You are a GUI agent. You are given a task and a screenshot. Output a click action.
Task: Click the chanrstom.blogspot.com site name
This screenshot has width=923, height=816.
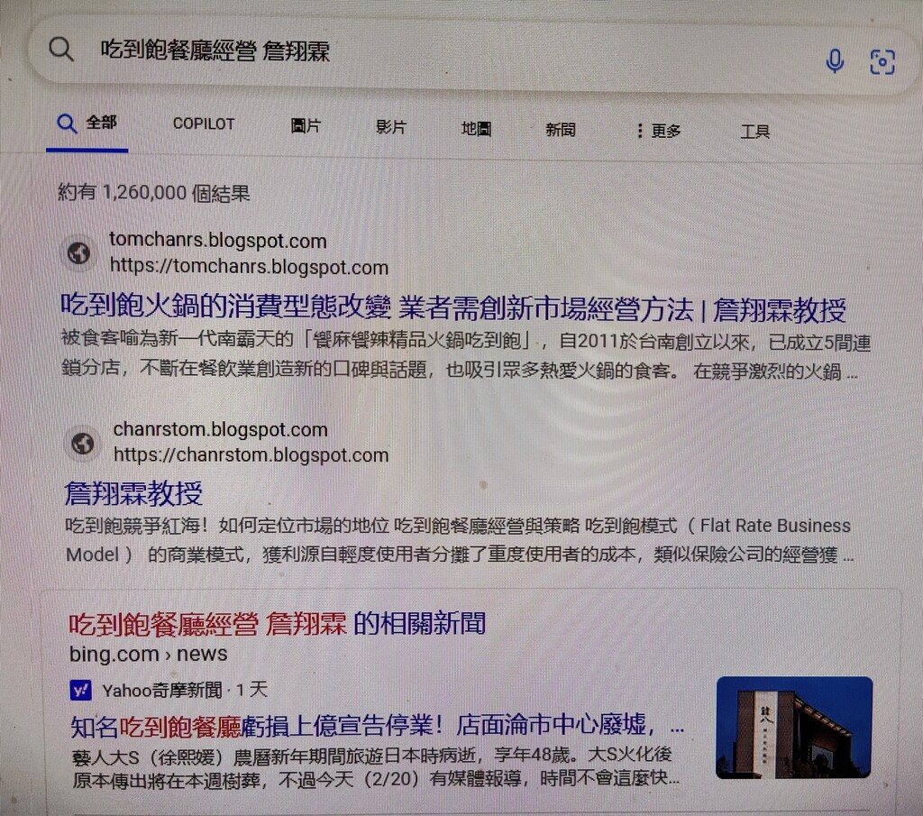(x=220, y=429)
